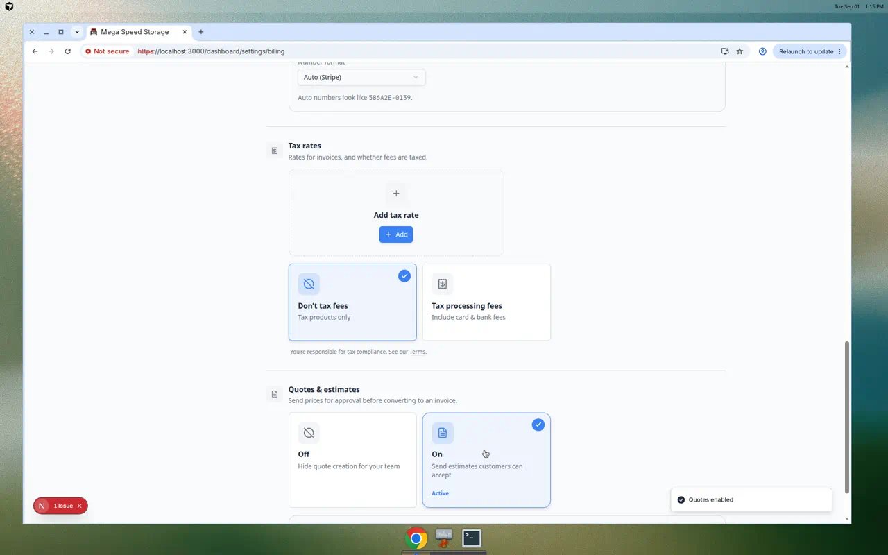Screen dimensions: 888x555
Task: Select the Tax processing fees option
Action: pos(486,302)
